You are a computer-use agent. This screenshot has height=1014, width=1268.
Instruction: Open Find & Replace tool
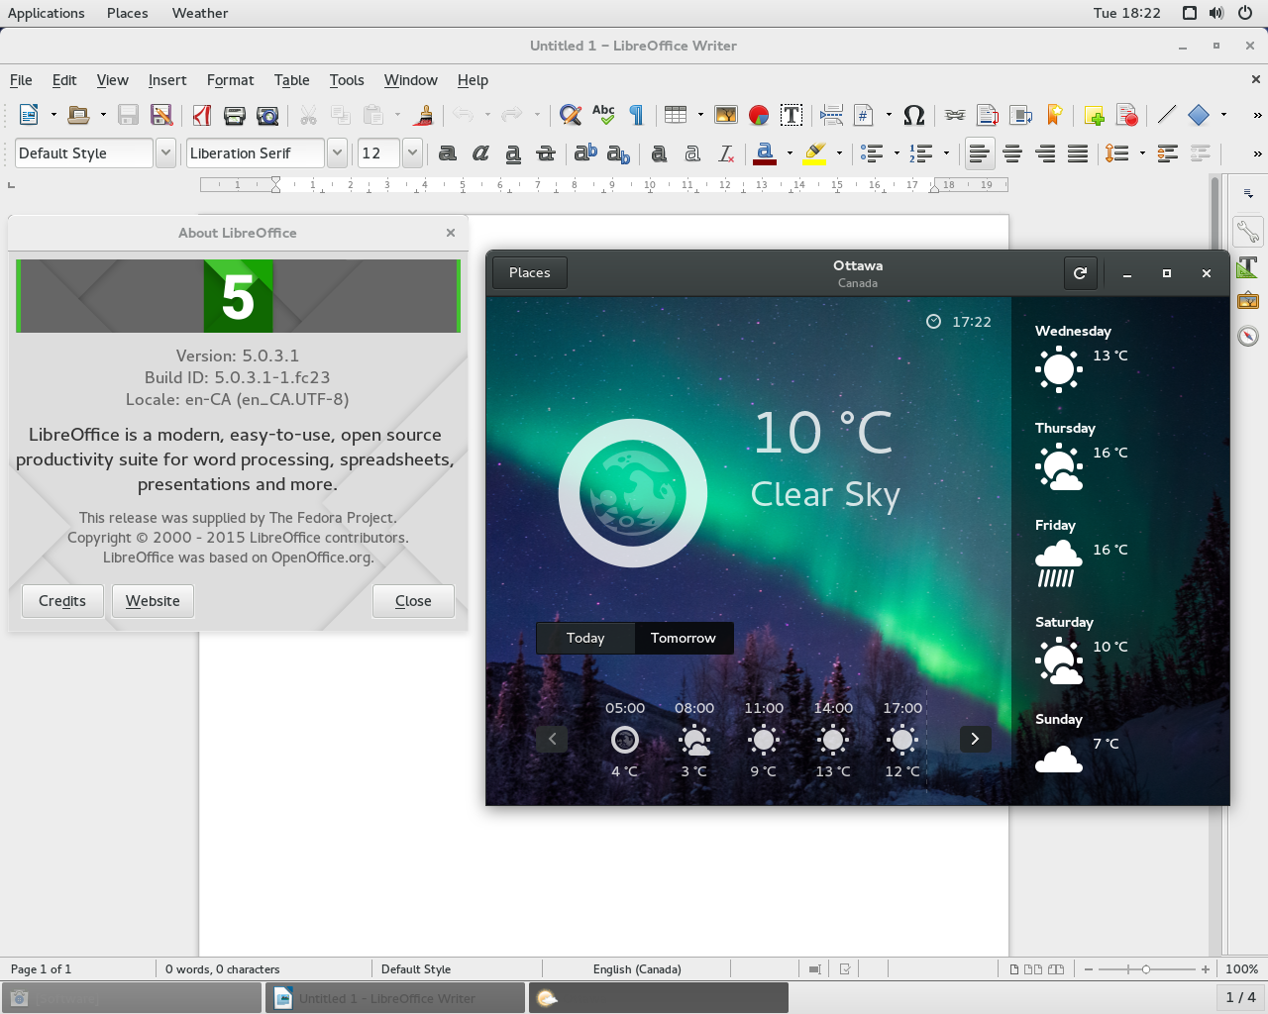click(571, 115)
